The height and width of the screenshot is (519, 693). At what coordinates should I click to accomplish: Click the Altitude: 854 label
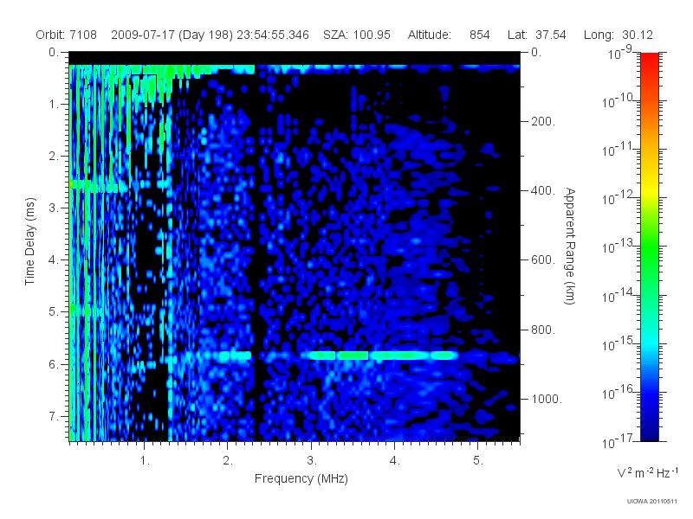tap(449, 35)
